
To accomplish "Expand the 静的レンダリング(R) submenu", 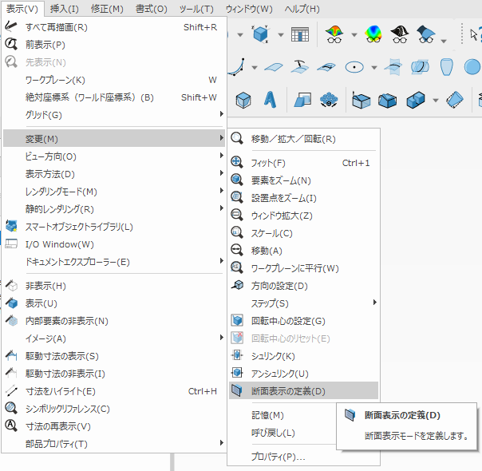I will [x=114, y=209].
